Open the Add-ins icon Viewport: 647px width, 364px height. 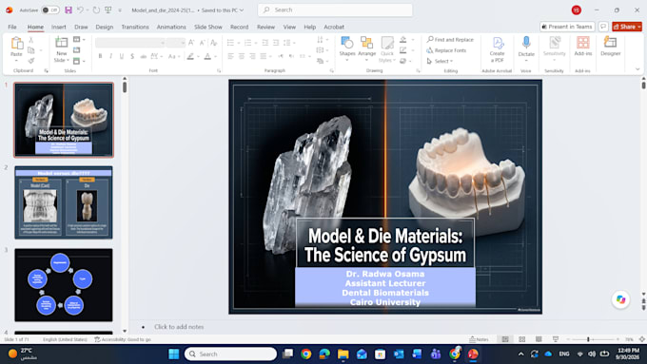pyautogui.click(x=583, y=43)
